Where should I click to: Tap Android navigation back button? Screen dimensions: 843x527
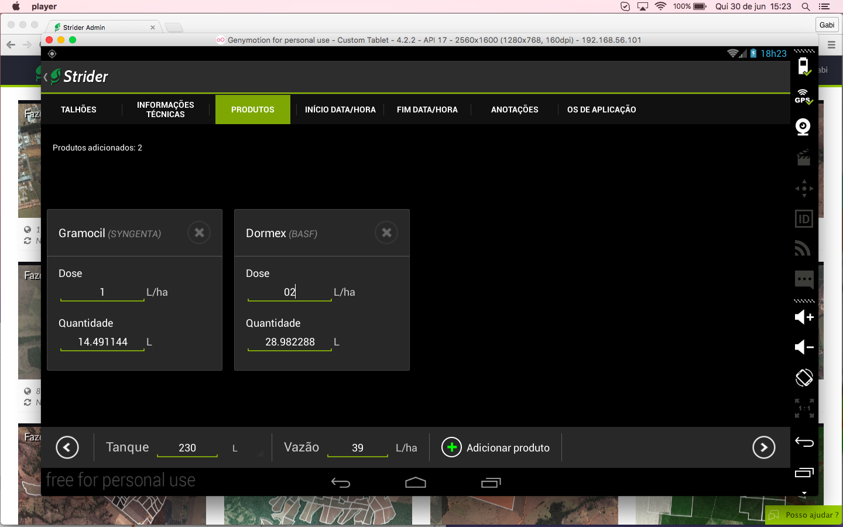point(341,483)
